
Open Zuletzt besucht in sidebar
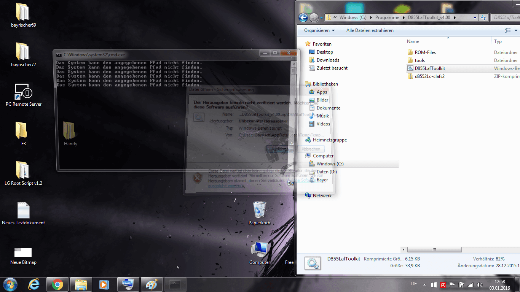click(x=332, y=68)
